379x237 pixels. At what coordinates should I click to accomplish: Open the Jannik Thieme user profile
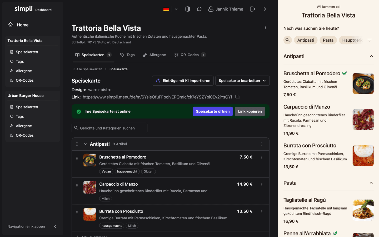226,9
